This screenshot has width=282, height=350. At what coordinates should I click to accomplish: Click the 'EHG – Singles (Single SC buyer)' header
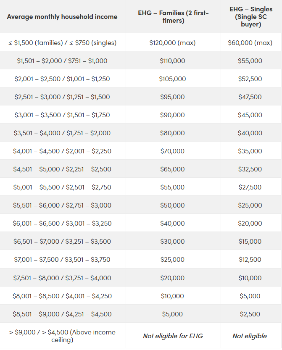[251, 17]
